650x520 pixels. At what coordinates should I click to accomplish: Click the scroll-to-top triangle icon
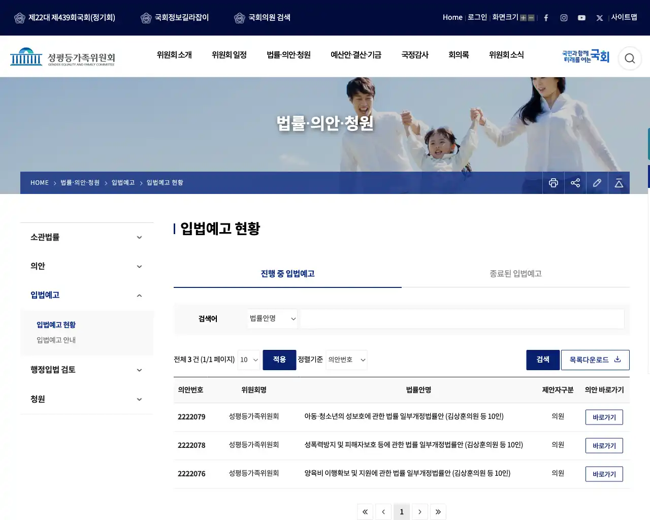coord(619,183)
